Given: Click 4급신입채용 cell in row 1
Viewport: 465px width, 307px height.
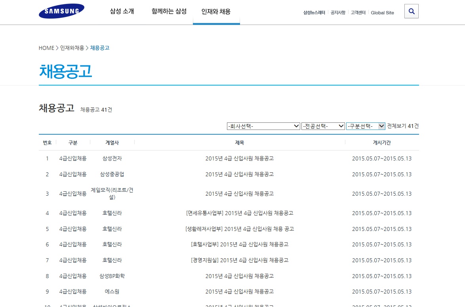Looking at the screenshot, I should coord(72,158).
